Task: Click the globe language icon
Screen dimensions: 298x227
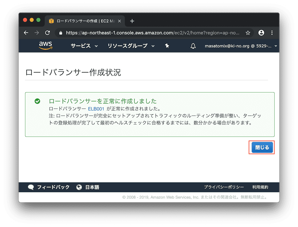Action: point(79,187)
